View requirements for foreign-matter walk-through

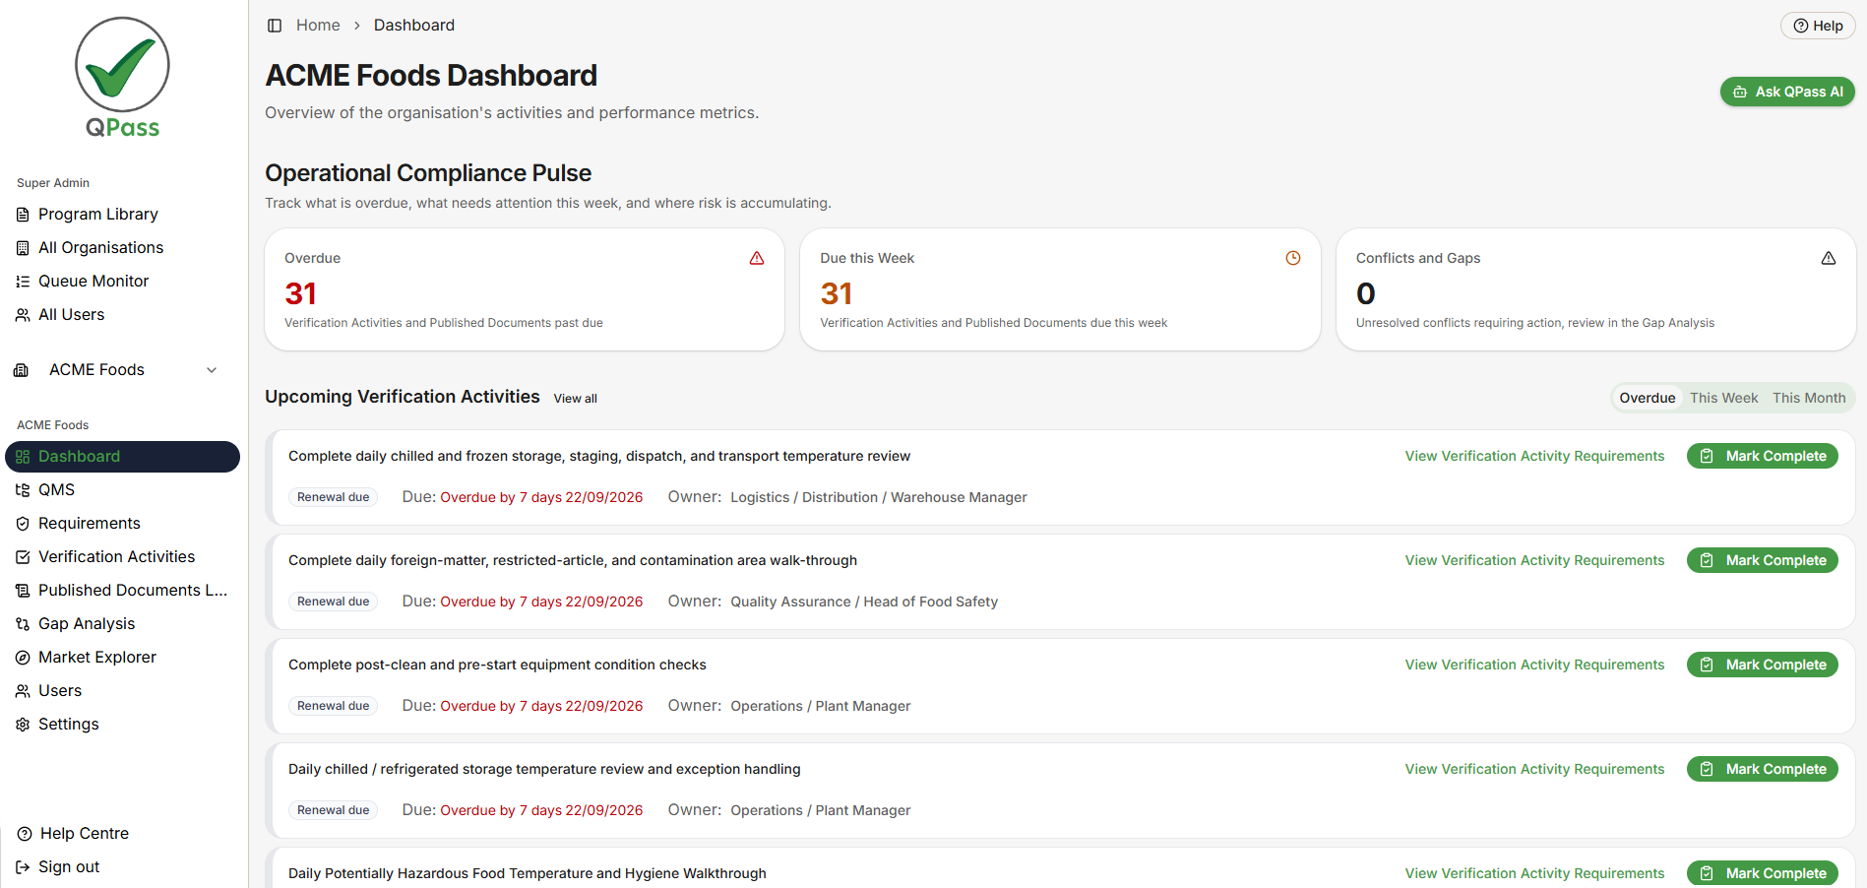coord(1534,560)
